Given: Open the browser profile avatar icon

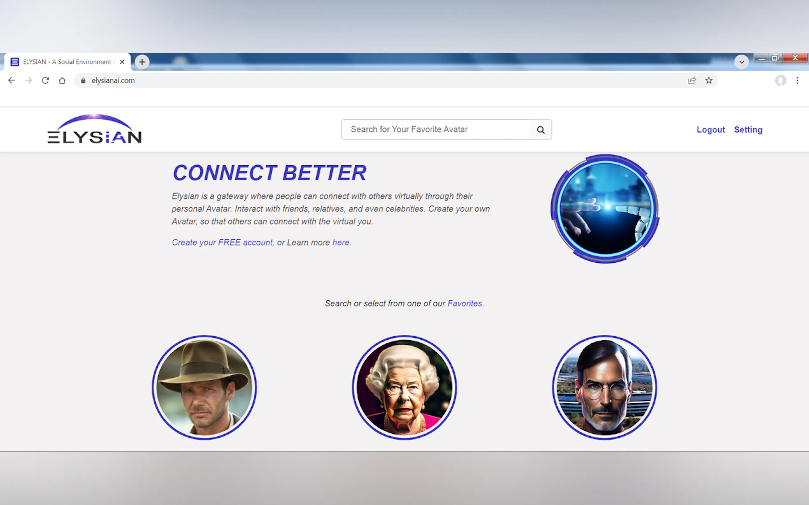Looking at the screenshot, I should point(780,80).
